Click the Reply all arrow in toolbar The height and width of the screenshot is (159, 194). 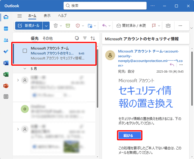pos(104,26)
